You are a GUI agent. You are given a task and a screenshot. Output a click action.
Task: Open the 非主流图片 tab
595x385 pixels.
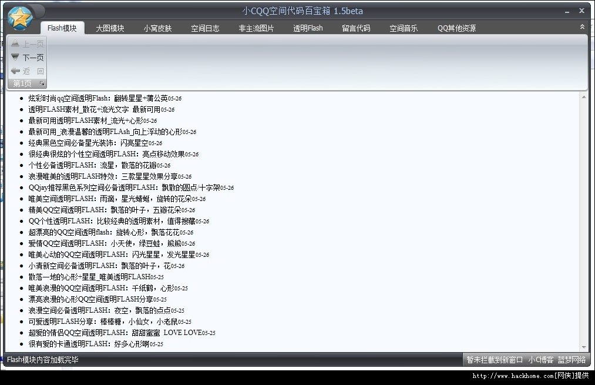pos(256,28)
